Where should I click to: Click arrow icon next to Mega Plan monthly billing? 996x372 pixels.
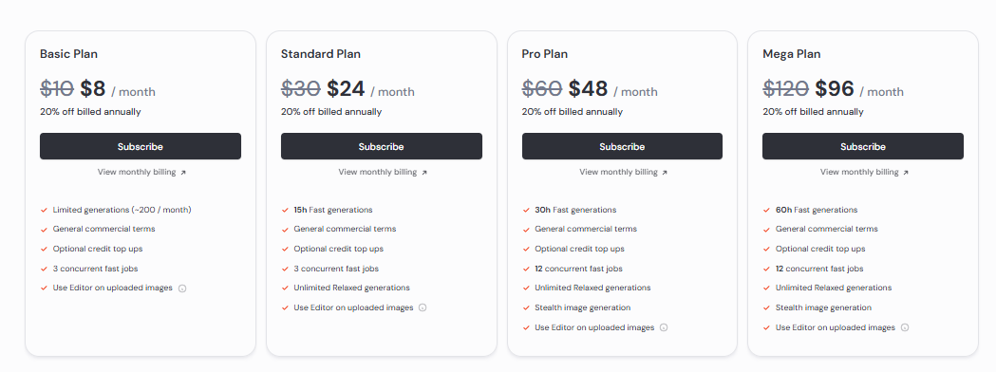906,173
